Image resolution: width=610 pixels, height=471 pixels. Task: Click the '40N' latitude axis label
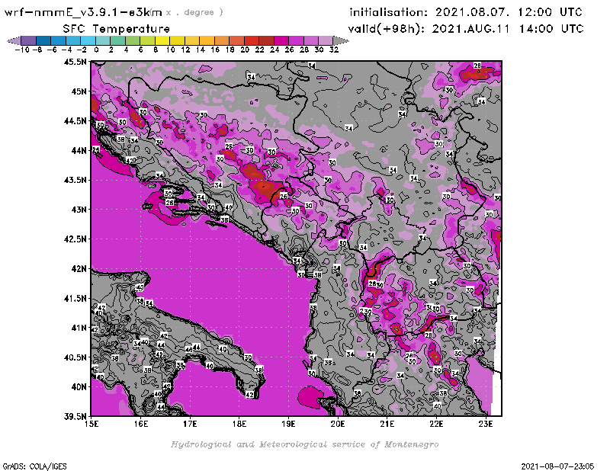(79, 387)
